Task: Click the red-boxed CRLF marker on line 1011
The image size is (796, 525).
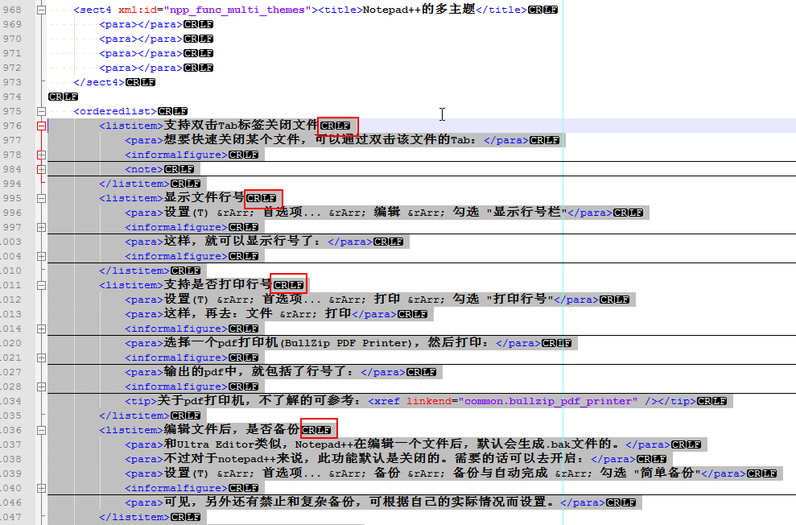Action: point(288,284)
